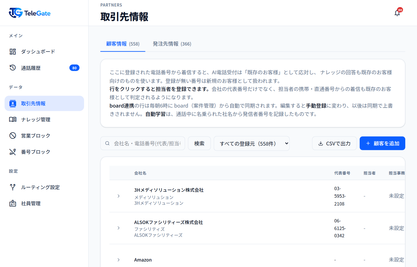417x267 pixels.
Task: Click the 検索 button
Action: point(199,143)
